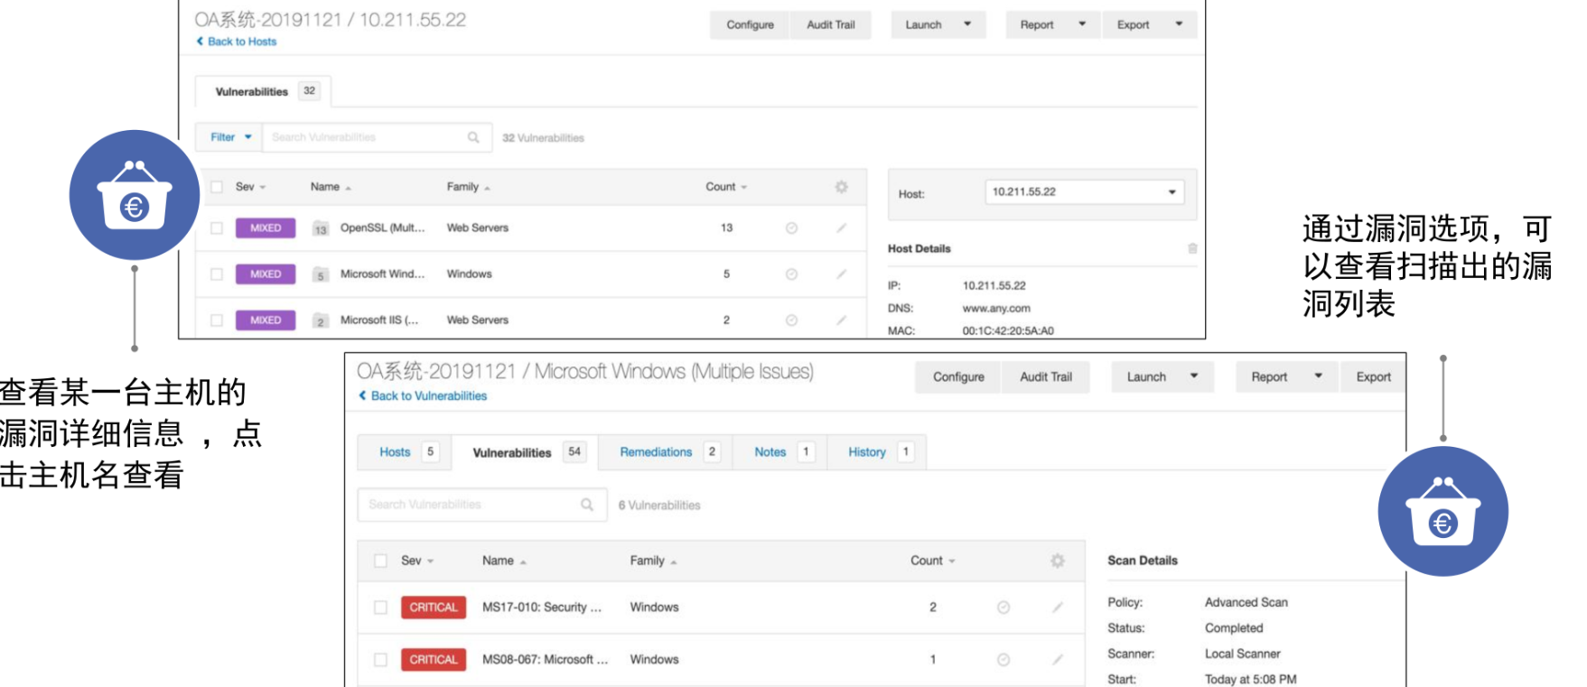1587x687 pixels.
Task: Click the pencil edit icon for MS17-010 row
Action: [x=1057, y=608]
